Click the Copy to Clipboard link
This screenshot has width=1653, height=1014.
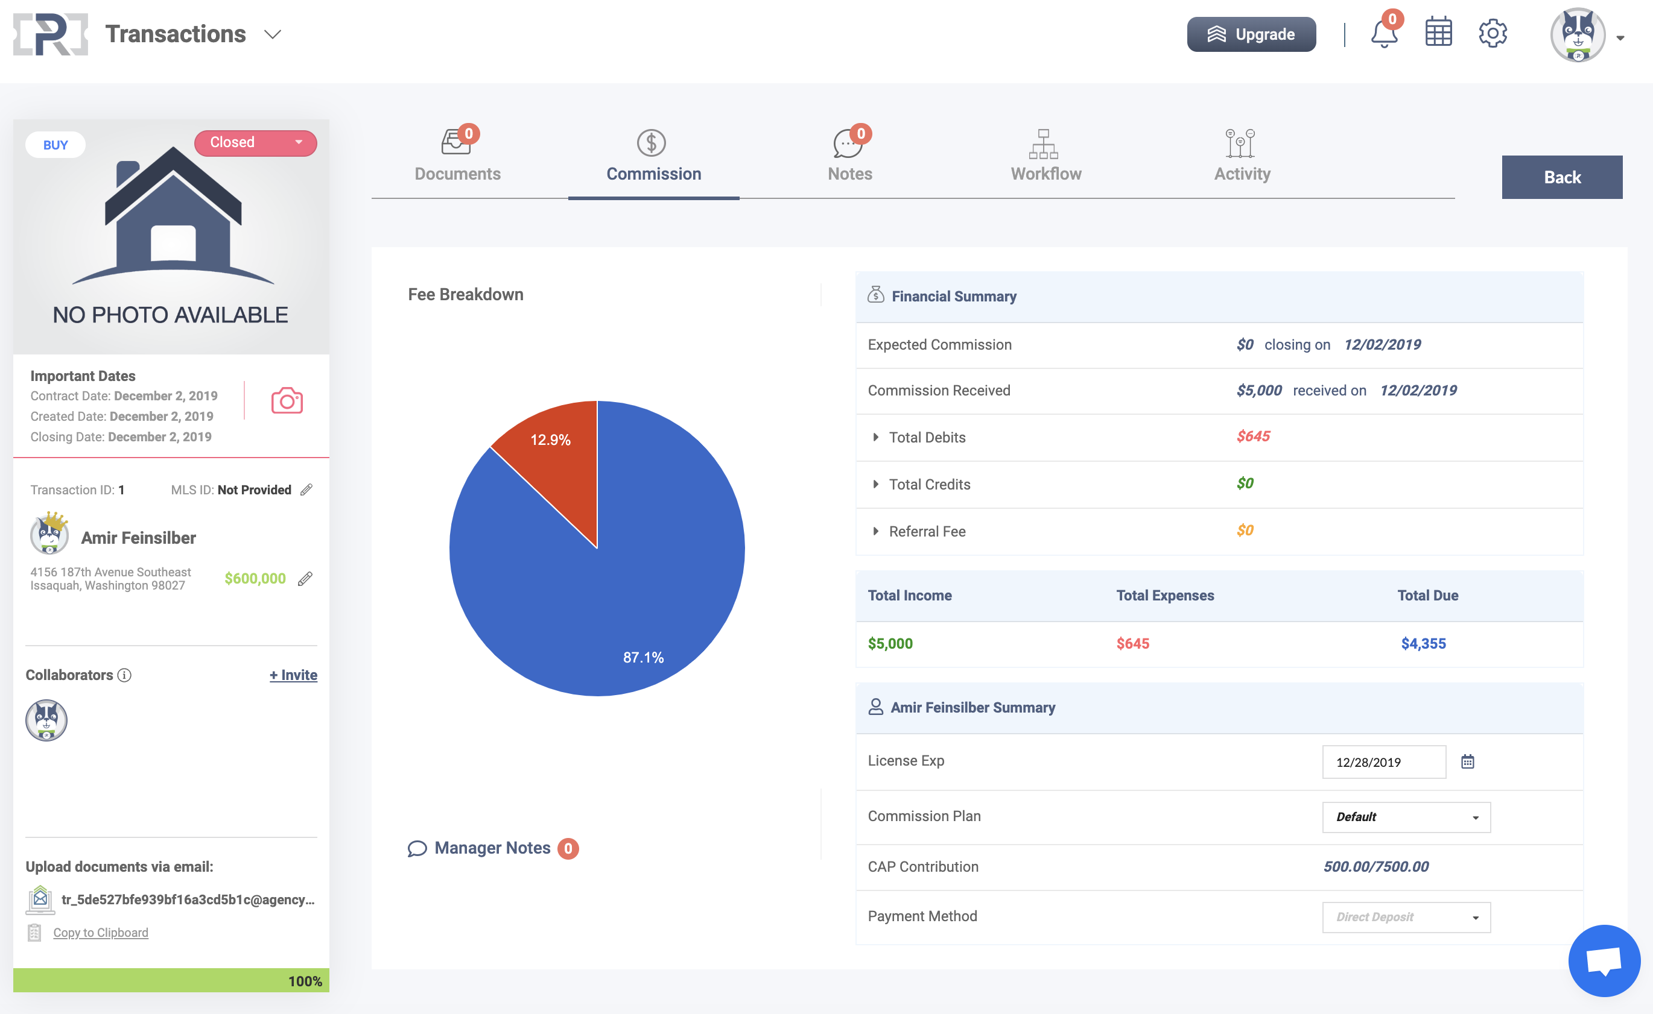pyautogui.click(x=101, y=932)
